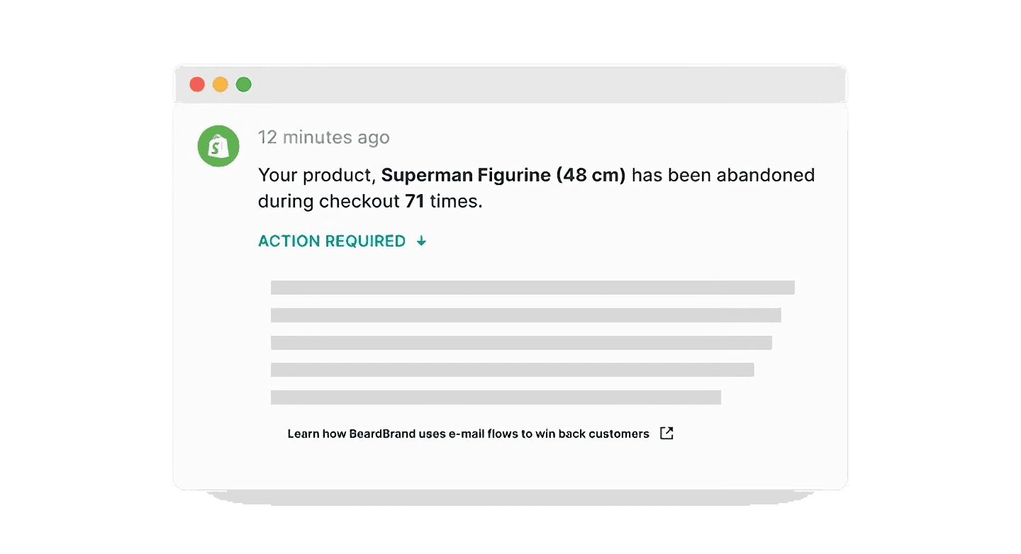Open the BeardBrand e-mail flows article link
1021x554 pixels.
(x=468, y=434)
